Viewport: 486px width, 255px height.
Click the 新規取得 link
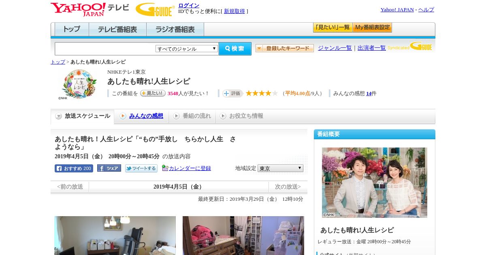point(234,11)
